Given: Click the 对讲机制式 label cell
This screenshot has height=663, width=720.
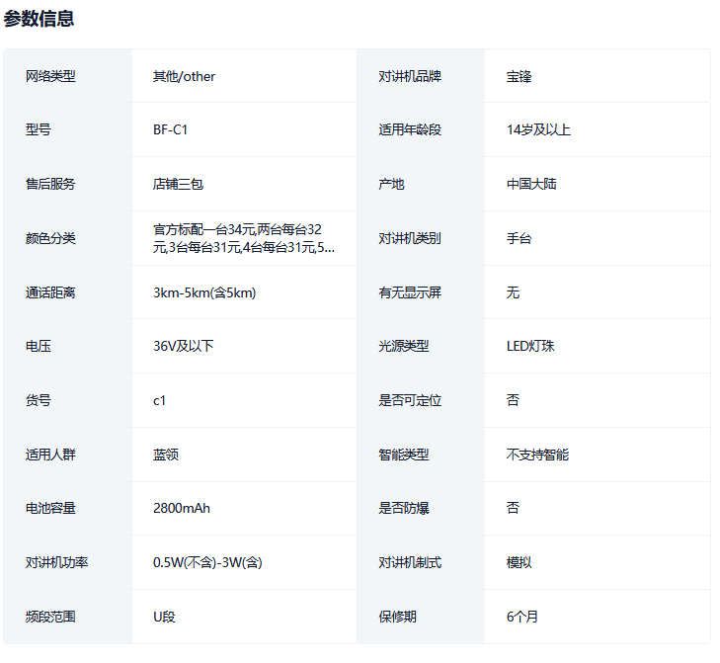Looking at the screenshot, I should [410, 562].
